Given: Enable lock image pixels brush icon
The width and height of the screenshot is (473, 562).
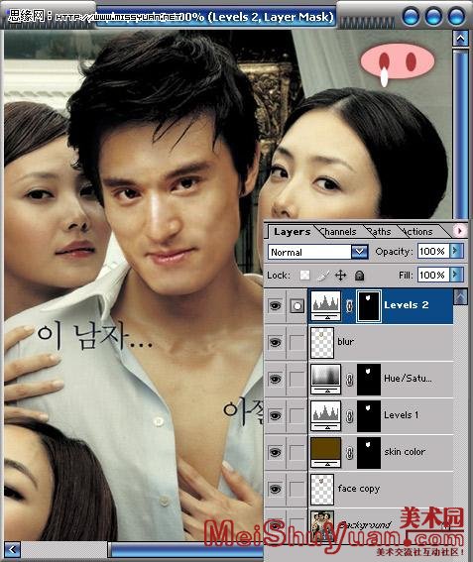Looking at the screenshot, I should point(323,276).
